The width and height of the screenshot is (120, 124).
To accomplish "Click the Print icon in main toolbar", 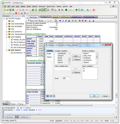I will (33, 10).
